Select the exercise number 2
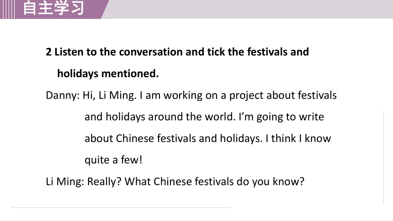This screenshot has width=393, height=221. point(48,52)
